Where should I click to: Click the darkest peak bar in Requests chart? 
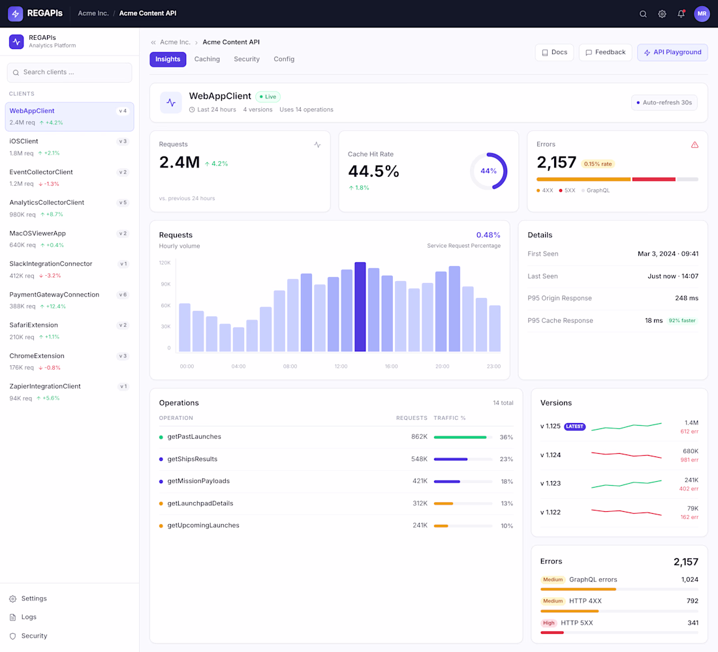tap(360, 306)
